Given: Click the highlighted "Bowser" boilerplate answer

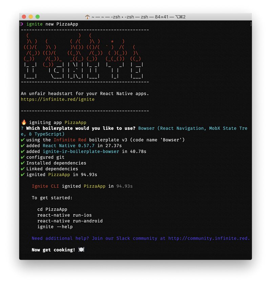Looking at the screenshot, I should coord(146,128).
